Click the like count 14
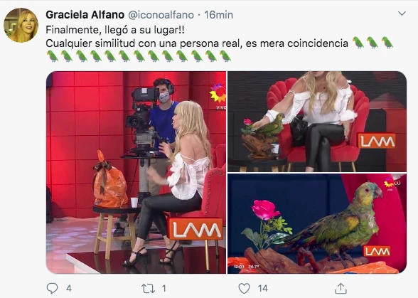Image resolution: width=418 pixels, height=298 pixels. tap(262, 288)
